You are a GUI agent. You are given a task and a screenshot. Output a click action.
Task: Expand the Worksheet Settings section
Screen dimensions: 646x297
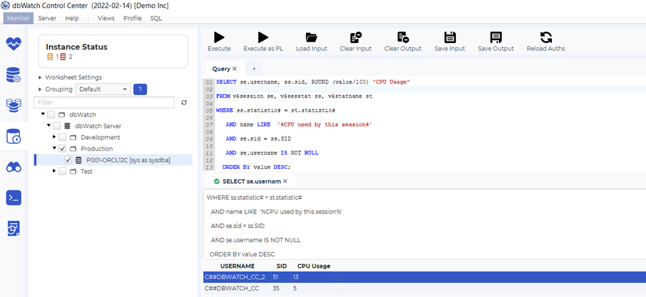(40, 77)
